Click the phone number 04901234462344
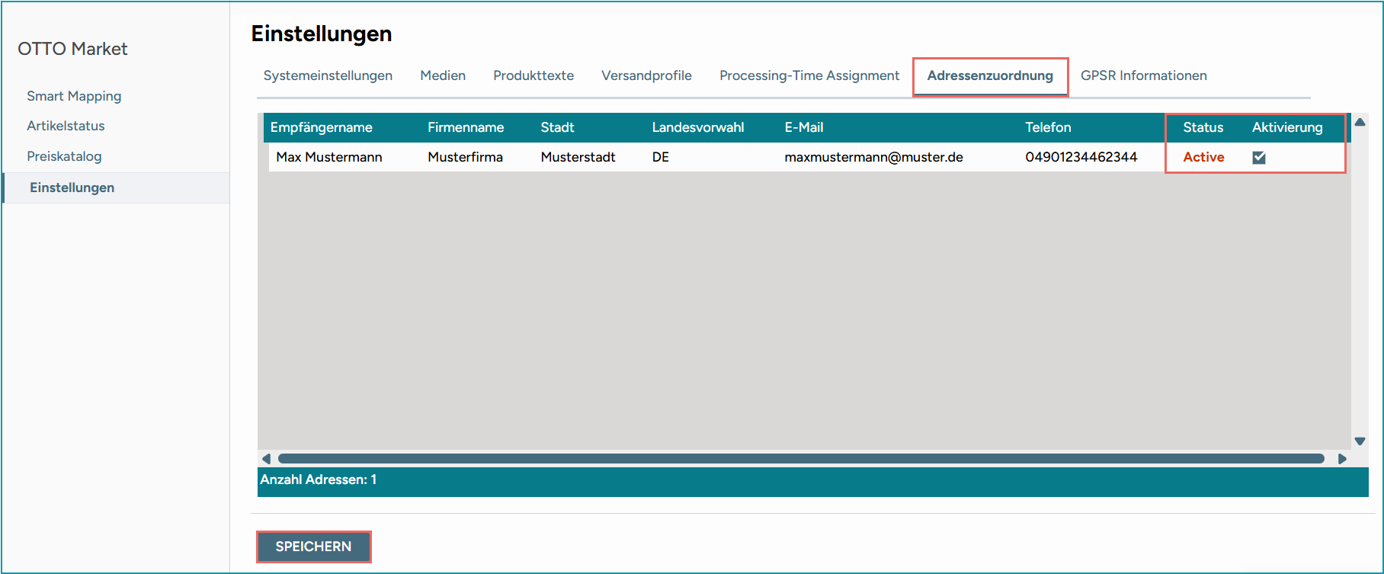The image size is (1384, 574). tap(1081, 157)
